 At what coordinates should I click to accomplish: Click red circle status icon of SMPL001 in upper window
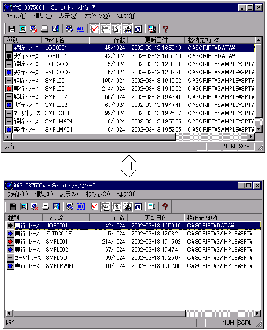[9, 88]
